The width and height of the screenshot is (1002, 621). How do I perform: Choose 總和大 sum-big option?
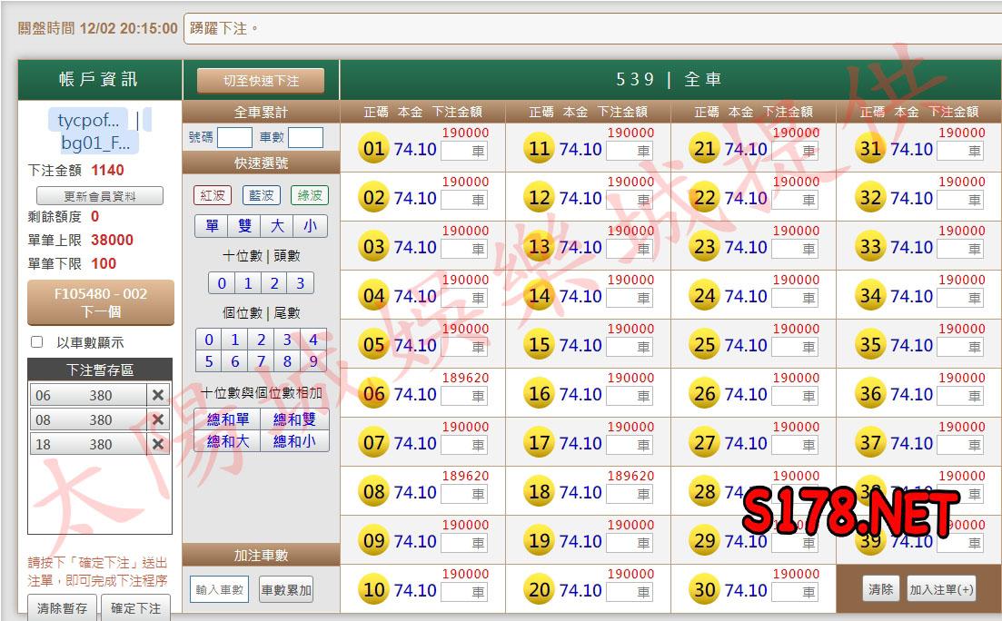pyautogui.click(x=227, y=441)
